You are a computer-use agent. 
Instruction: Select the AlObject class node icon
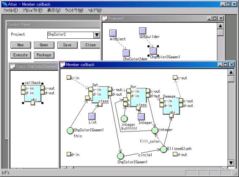point(113,33)
